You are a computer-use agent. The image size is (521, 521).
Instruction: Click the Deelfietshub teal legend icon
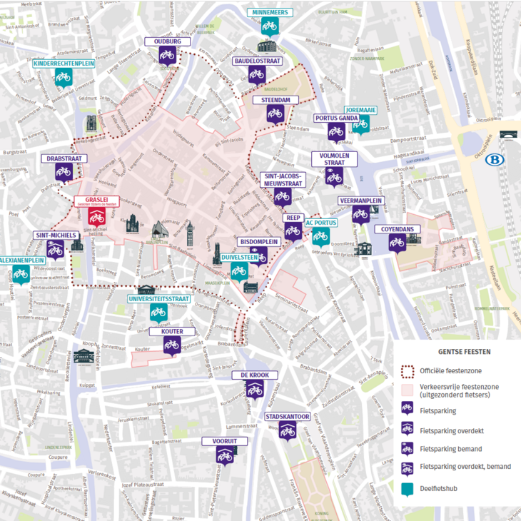click(x=407, y=489)
